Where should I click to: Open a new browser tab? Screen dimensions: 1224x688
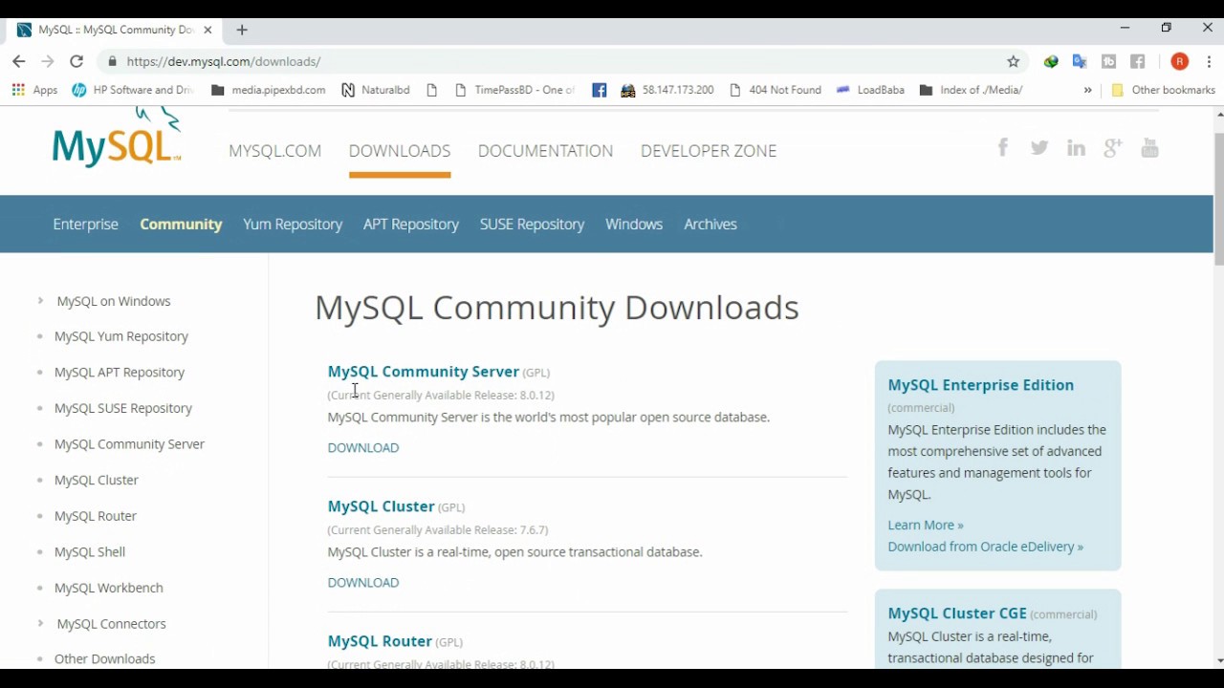tap(242, 30)
